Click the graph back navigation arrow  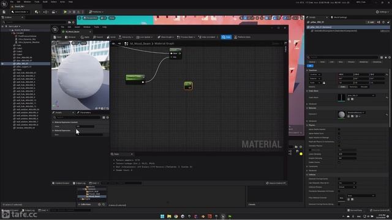tap(114, 43)
